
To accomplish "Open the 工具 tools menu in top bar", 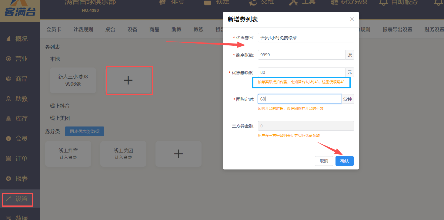I will pyautogui.click(x=302, y=3).
